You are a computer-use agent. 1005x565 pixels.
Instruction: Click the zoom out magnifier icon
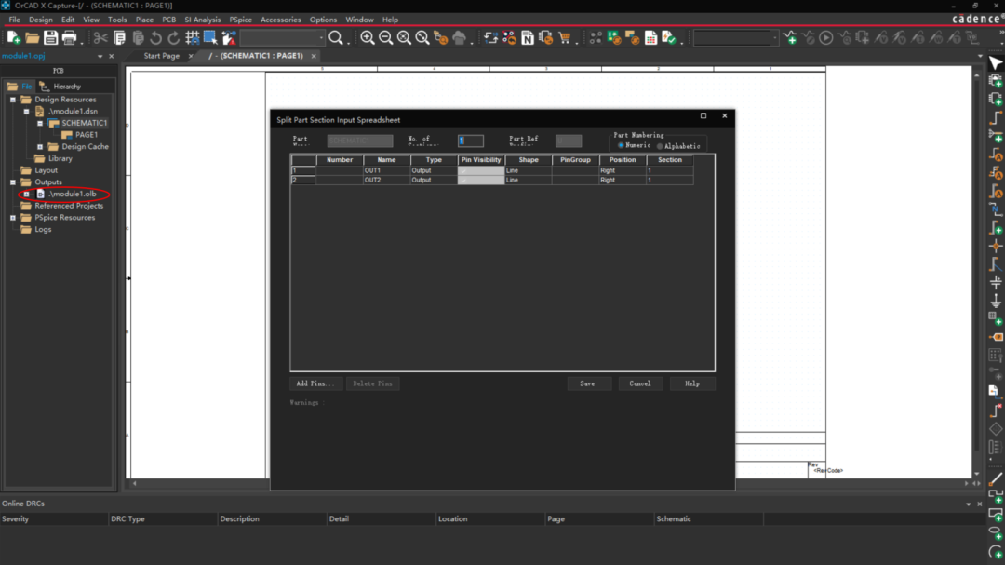coord(385,38)
